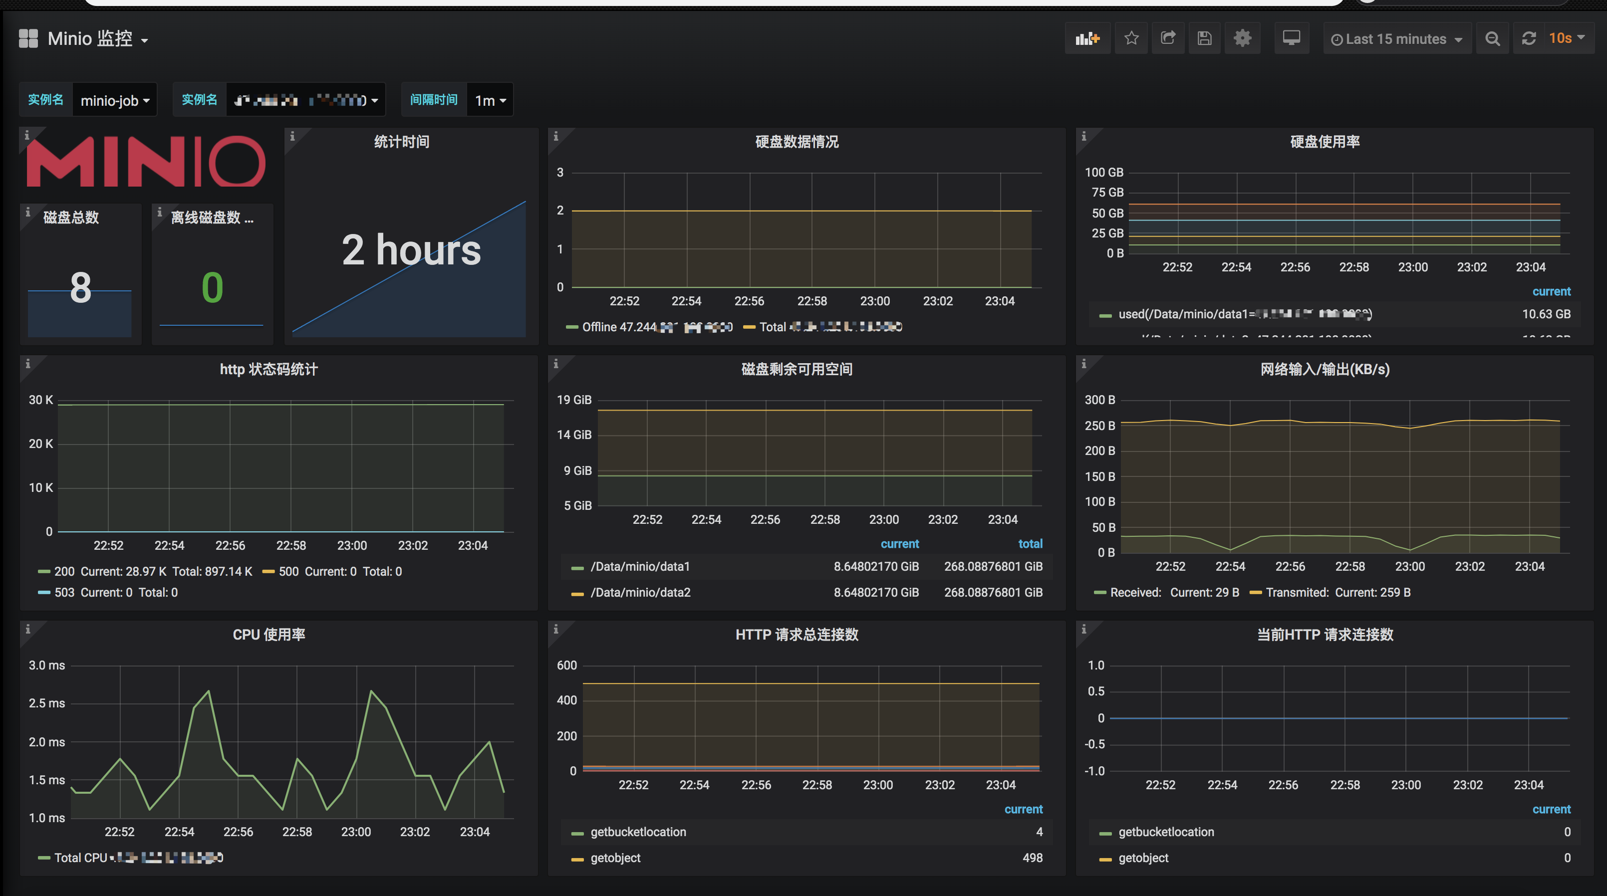Open the add panel icon
Image resolution: width=1607 pixels, height=896 pixels.
[x=1088, y=38]
